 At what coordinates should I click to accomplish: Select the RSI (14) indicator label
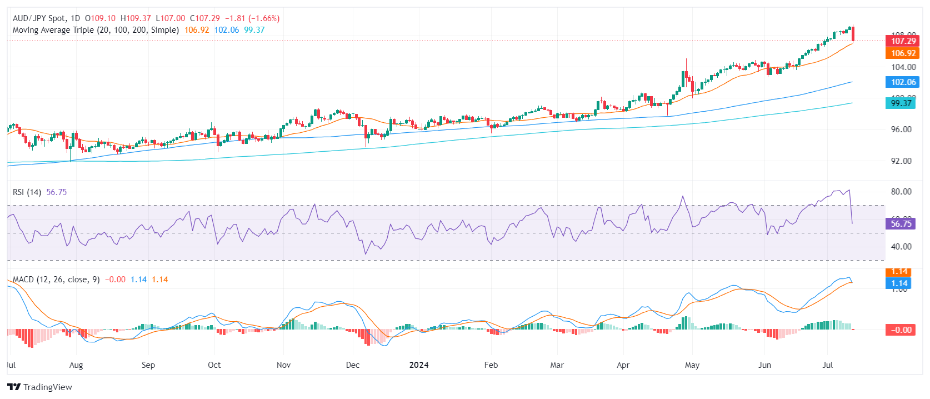[x=27, y=192]
